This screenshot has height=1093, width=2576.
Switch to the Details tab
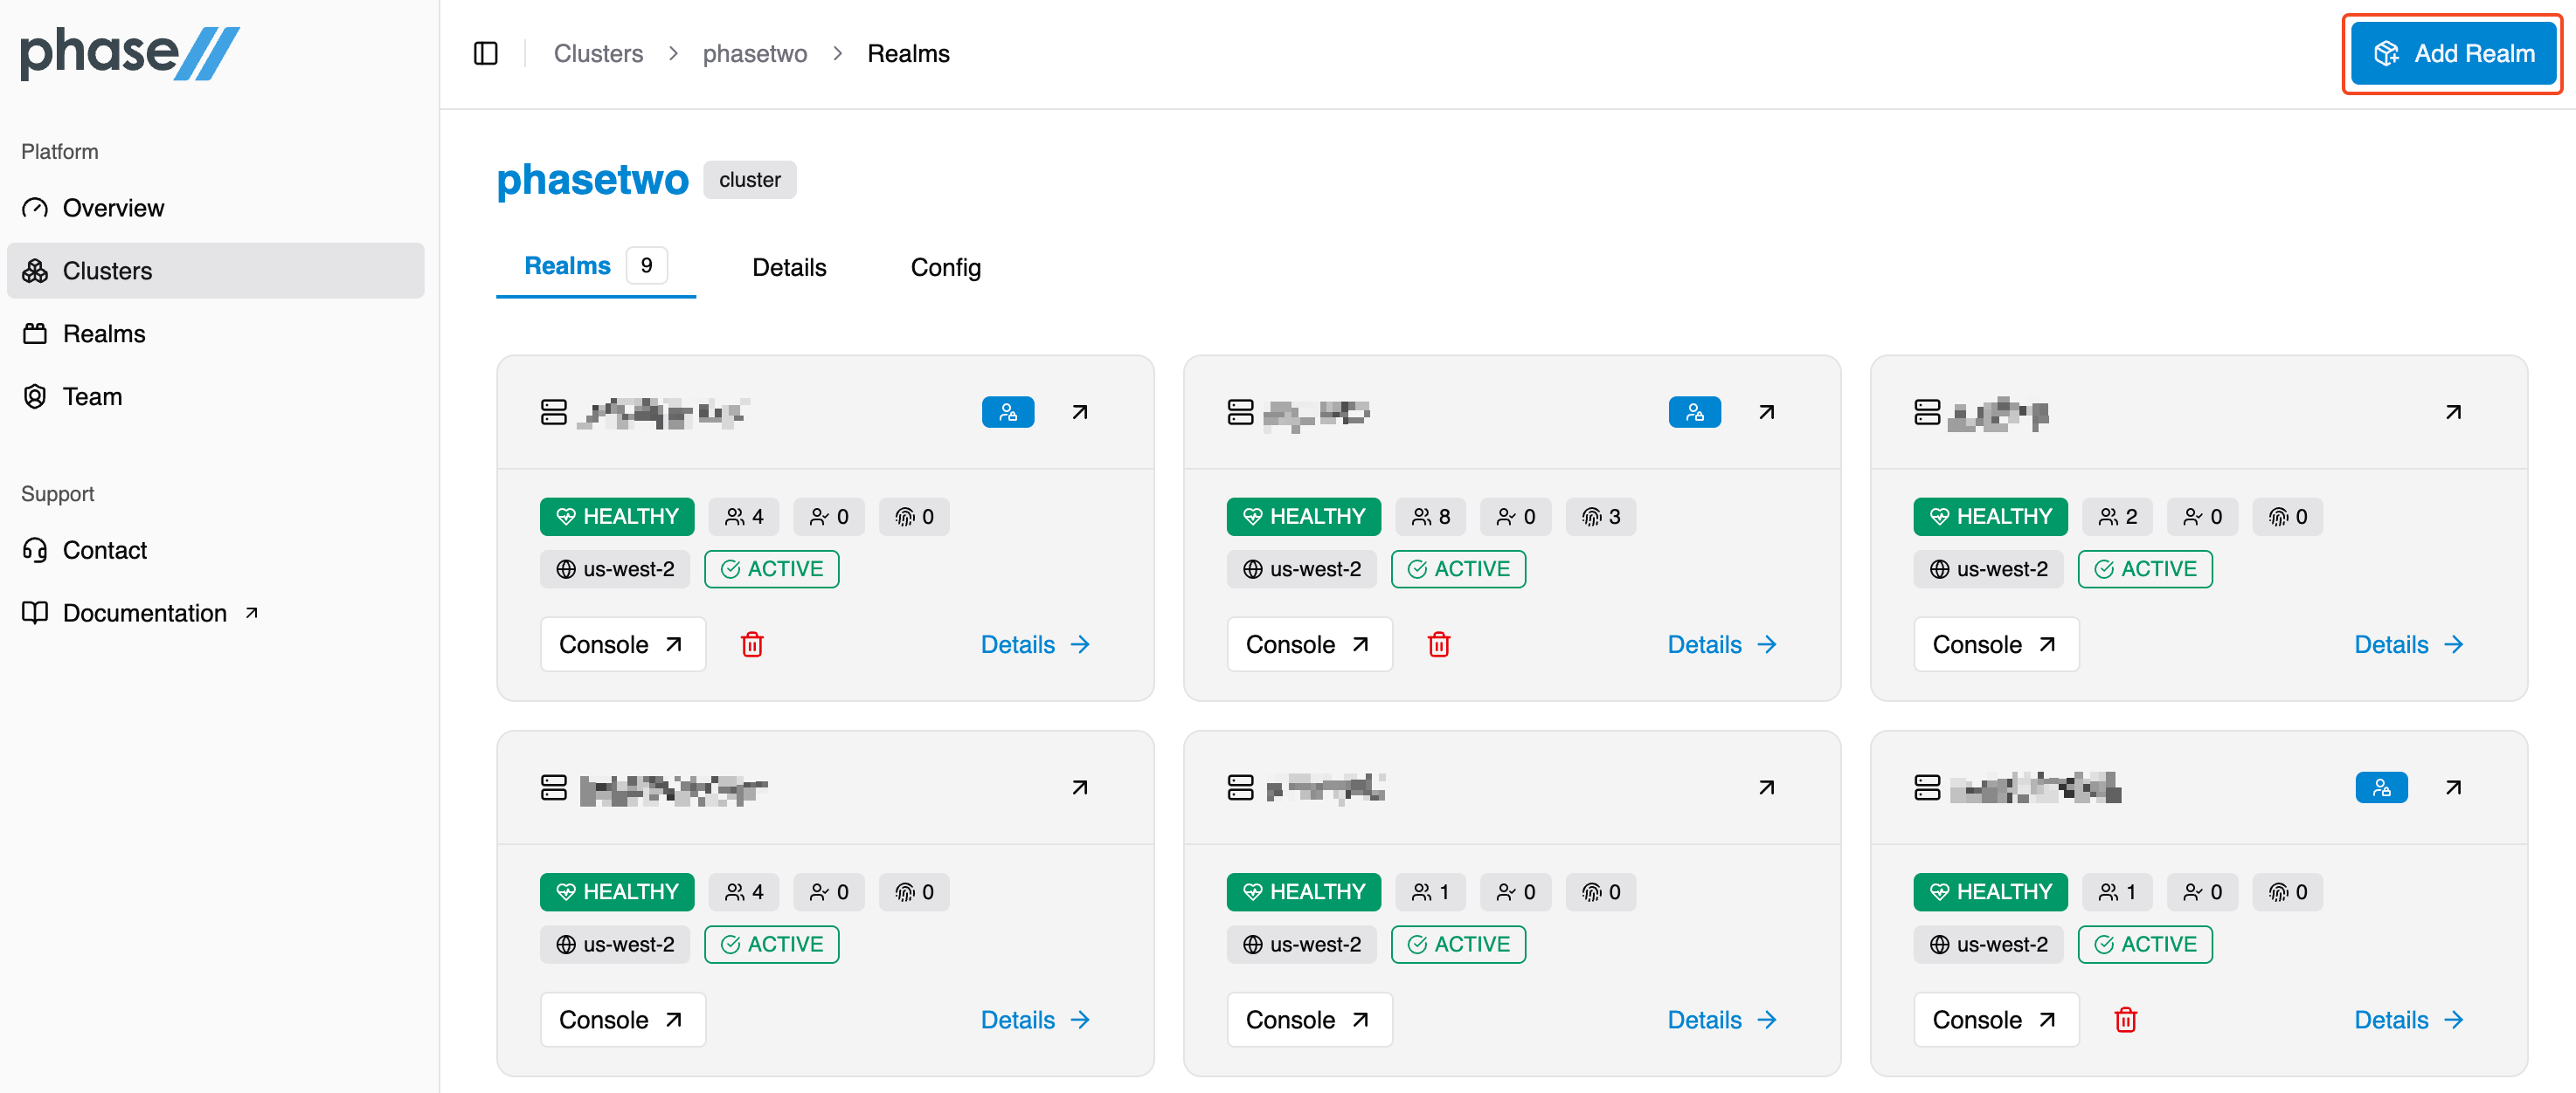click(789, 268)
